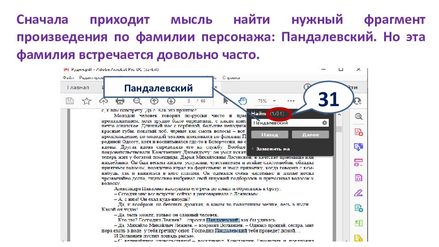
Task: Open the Organize Pages tool in right pane
Action: pyautogui.click(x=359, y=162)
